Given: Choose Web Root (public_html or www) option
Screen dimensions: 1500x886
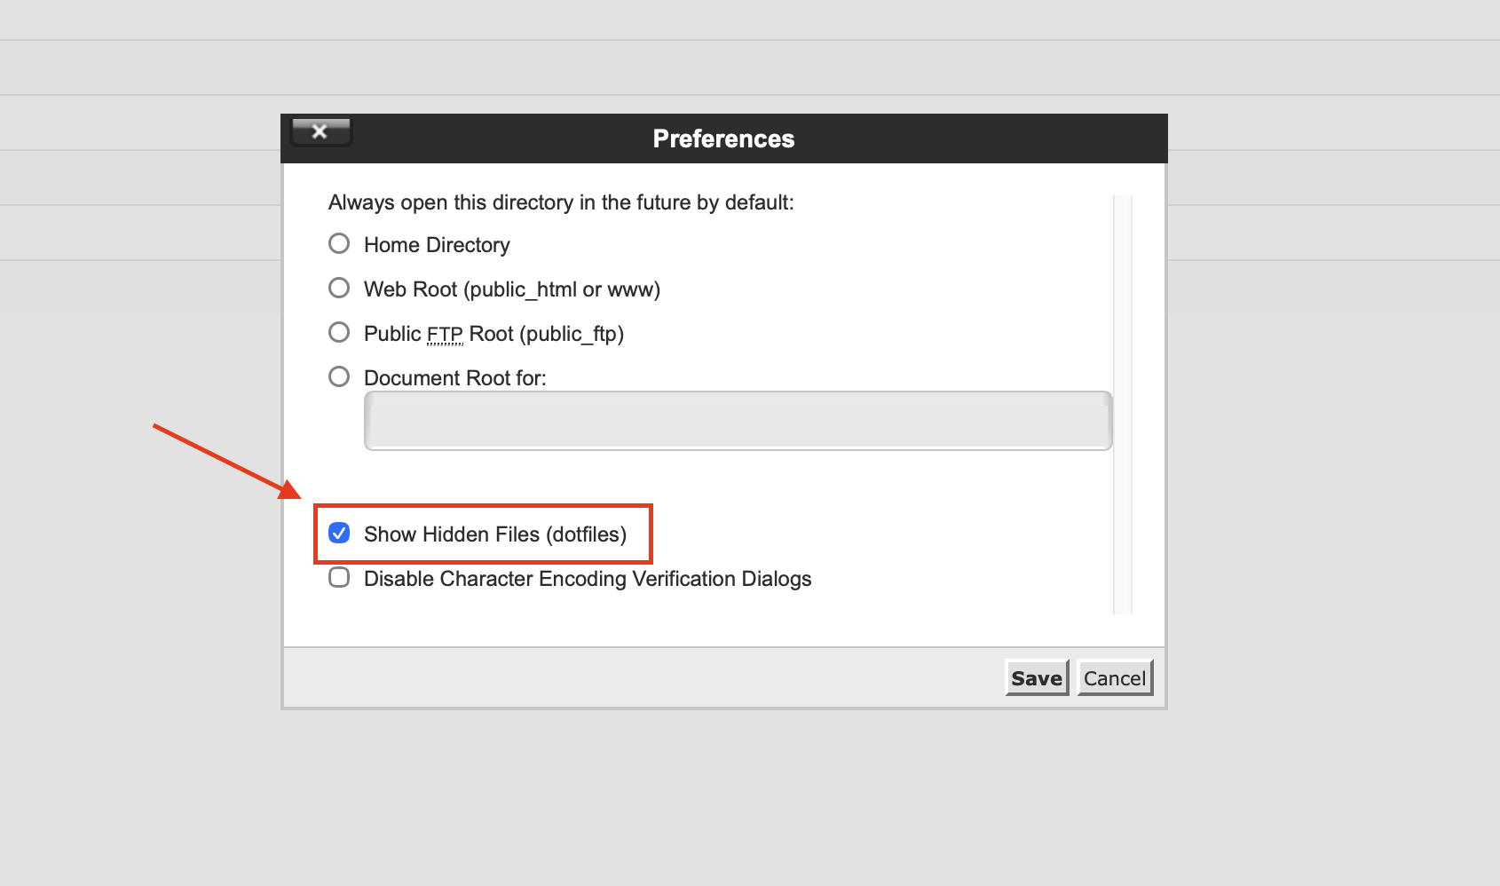Looking at the screenshot, I should [338, 288].
